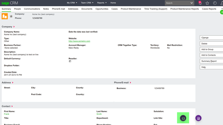Open the notifications bell icon
The height and width of the screenshot is (125, 223).
click(200, 3)
